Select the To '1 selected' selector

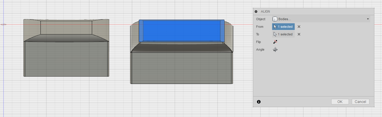(x=283, y=34)
